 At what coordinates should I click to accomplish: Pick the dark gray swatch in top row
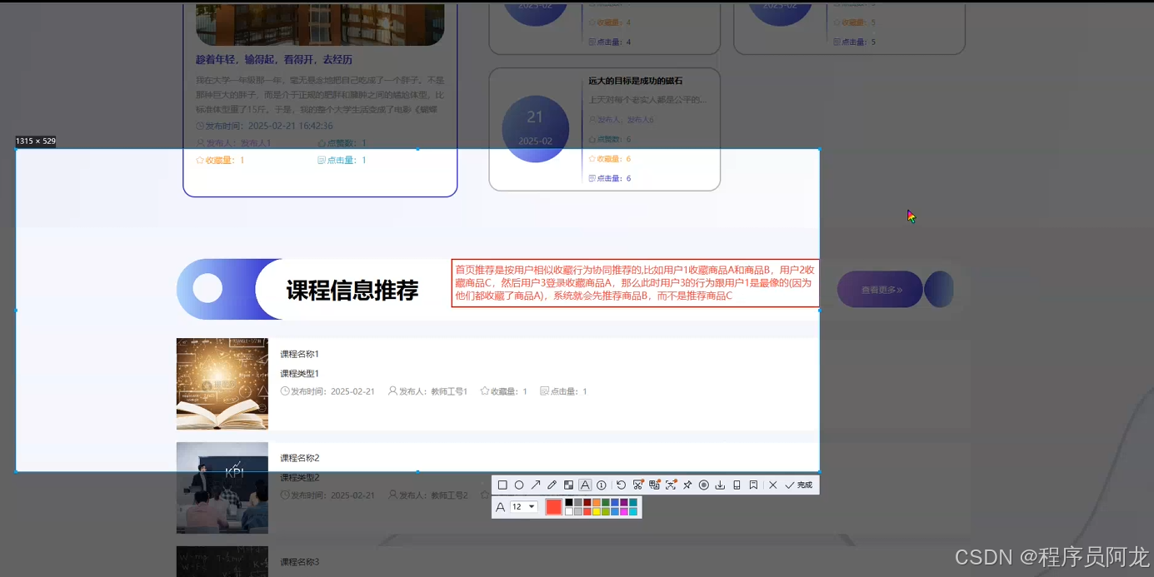578,502
